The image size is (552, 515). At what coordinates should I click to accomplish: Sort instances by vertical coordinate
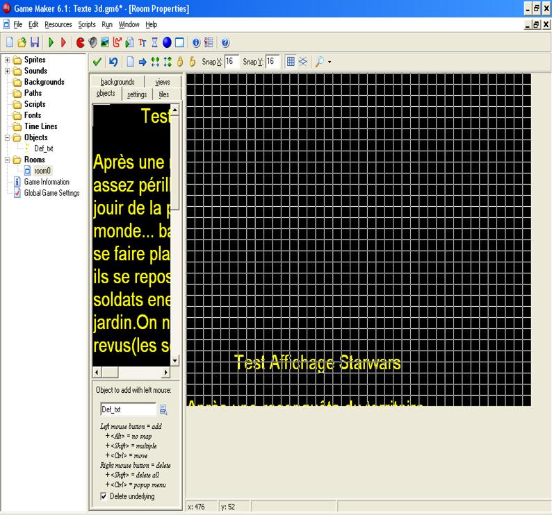(168, 62)
